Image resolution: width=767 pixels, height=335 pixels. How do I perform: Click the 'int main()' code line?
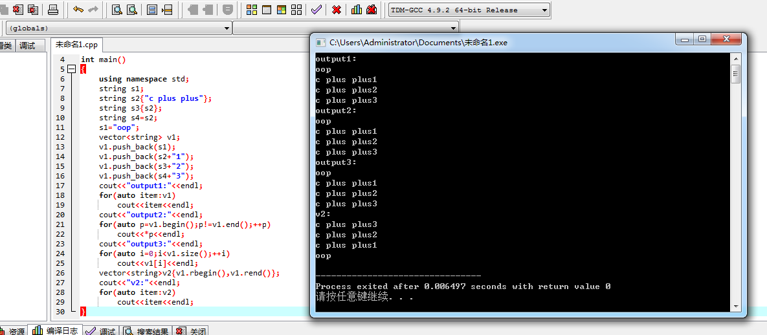tap(103, 59)
